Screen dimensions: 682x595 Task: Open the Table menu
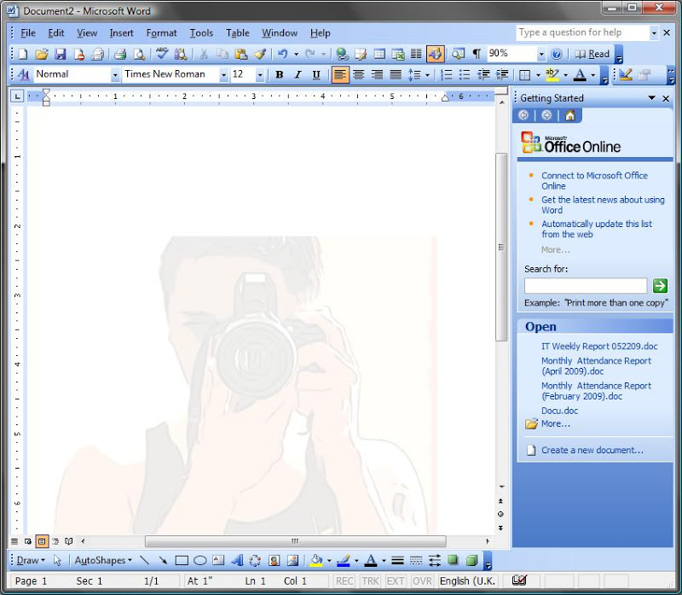tap(237, 33)
